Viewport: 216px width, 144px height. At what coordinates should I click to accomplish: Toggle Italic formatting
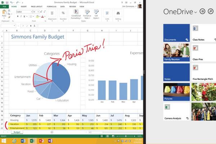21,17
